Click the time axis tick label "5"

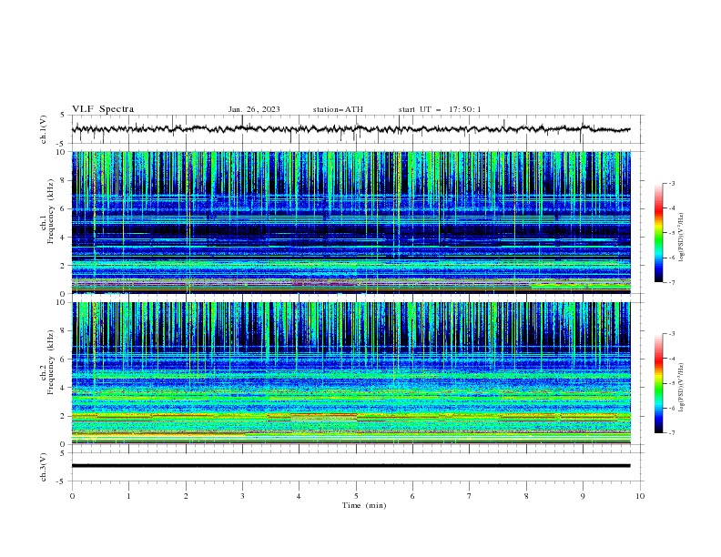(356, 496)
